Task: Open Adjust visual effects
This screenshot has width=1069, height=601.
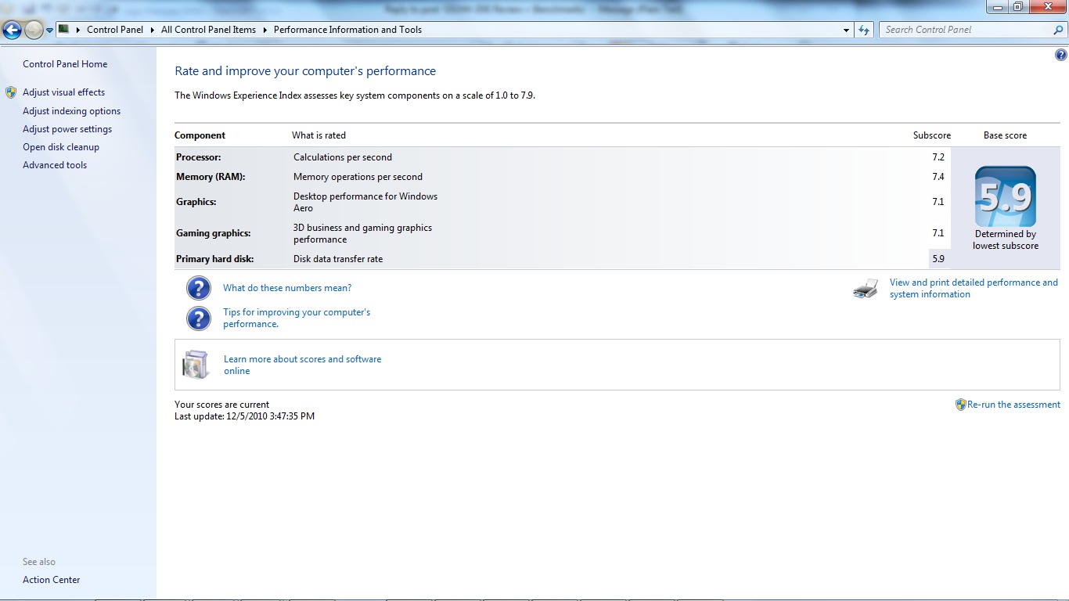Action: pyautogui.click(x=63, y=92)
